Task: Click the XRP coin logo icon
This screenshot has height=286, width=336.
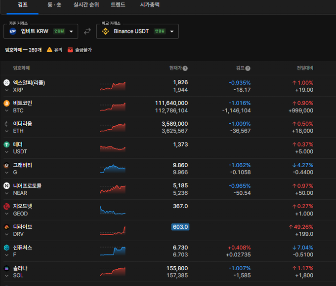Action: [x=6, y=82]
